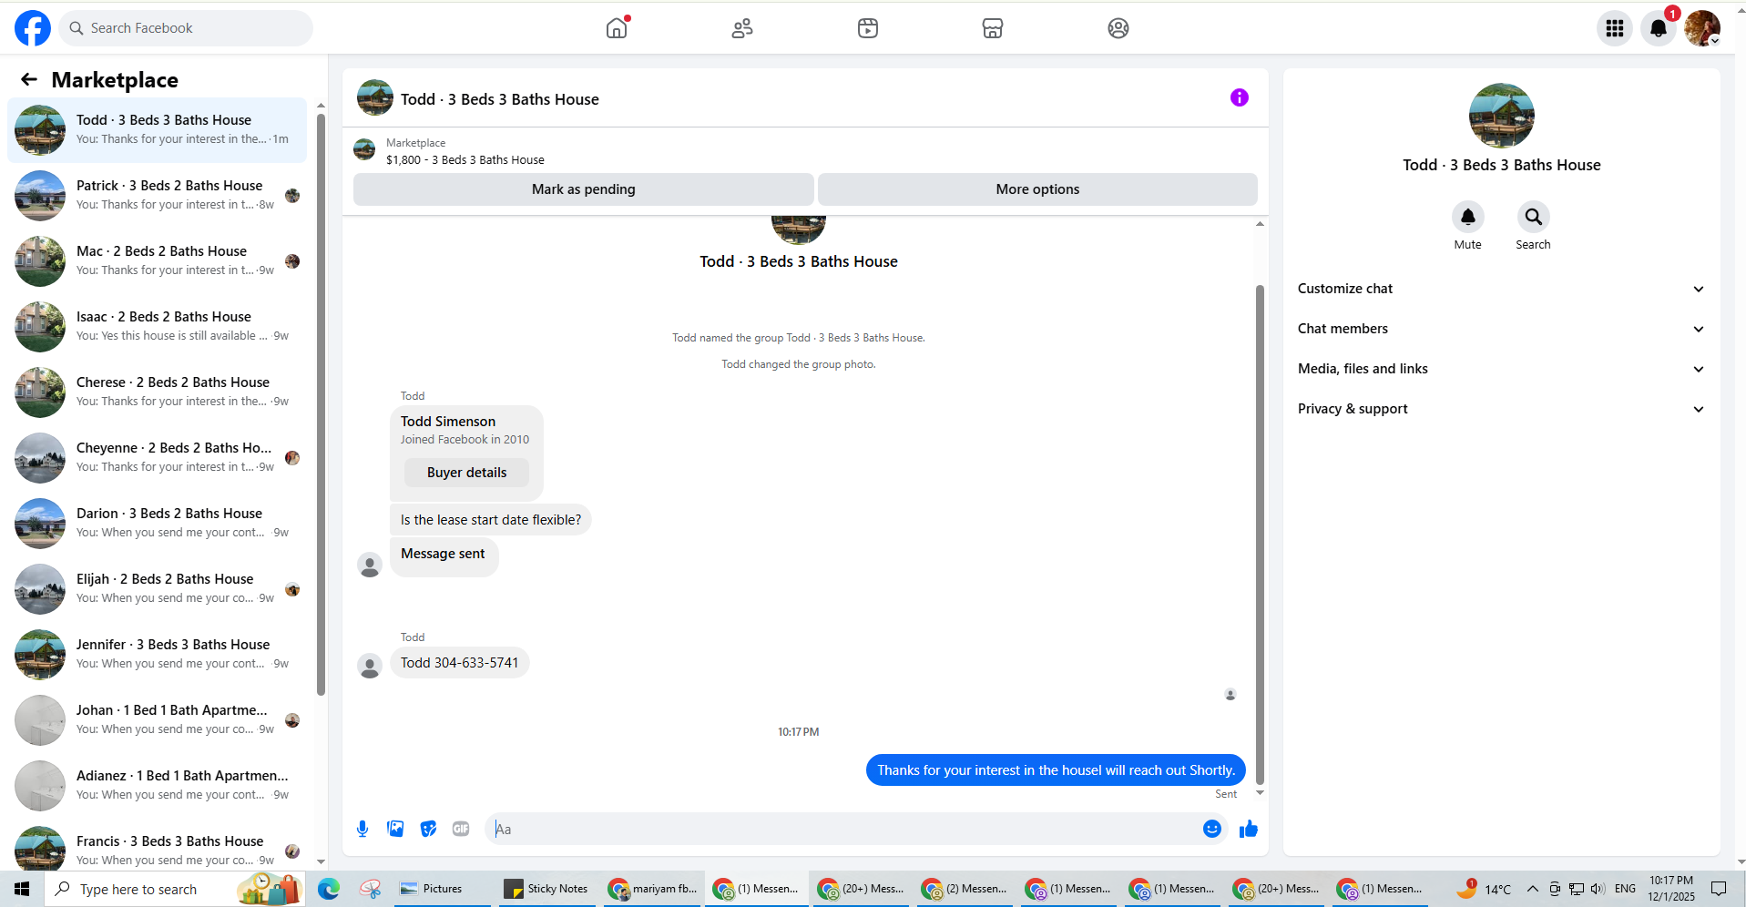Open the Pictures window in taskbar

444,889
